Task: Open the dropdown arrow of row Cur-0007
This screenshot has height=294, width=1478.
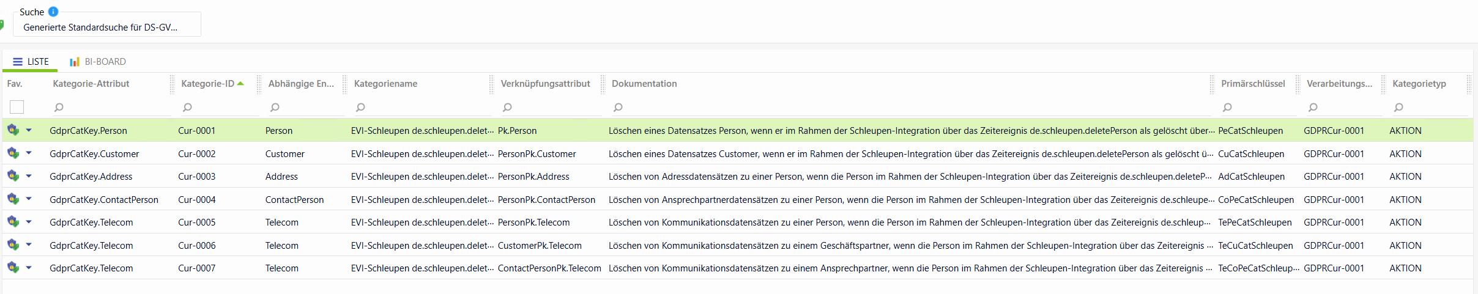Action: 29,268
